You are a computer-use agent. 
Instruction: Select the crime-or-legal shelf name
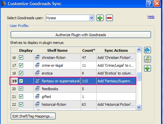(x=52, y=65)
